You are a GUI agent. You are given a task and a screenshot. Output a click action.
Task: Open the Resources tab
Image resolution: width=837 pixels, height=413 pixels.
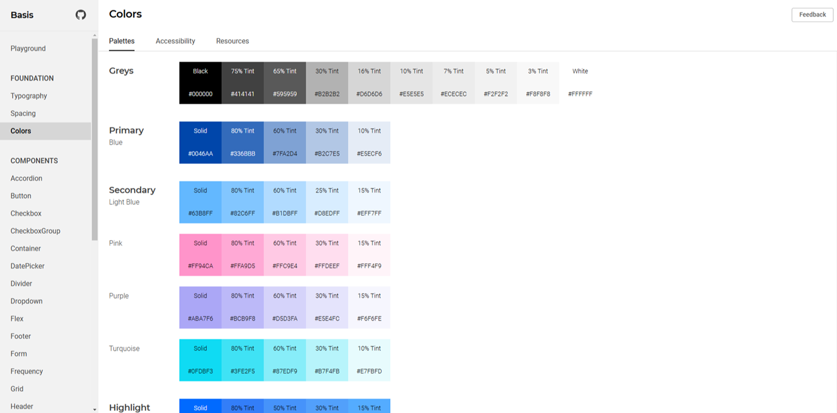[232, 41]
